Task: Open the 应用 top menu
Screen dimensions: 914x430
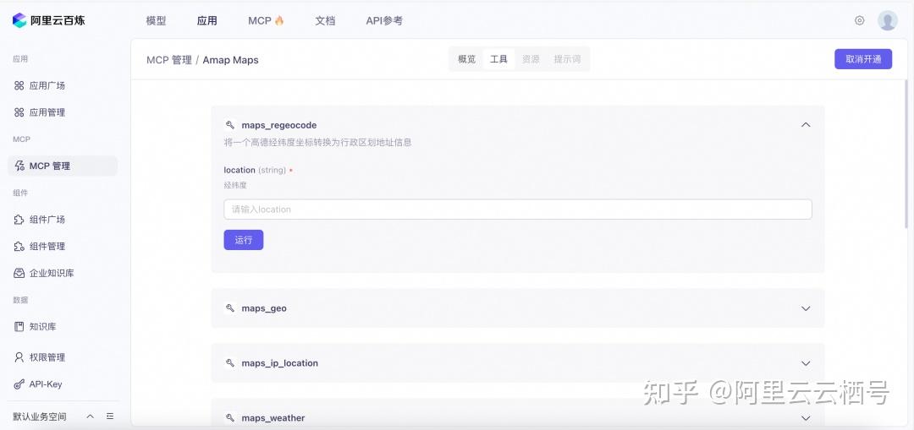Action: 207,20
